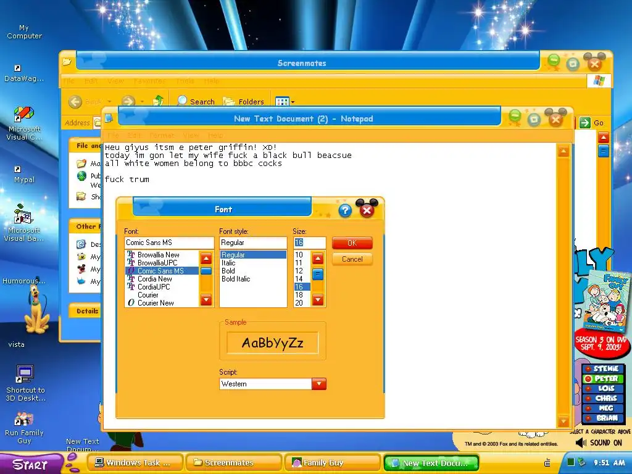Close the Font dialog with red X
632x474 pixels.
click(x=367, y=210)
